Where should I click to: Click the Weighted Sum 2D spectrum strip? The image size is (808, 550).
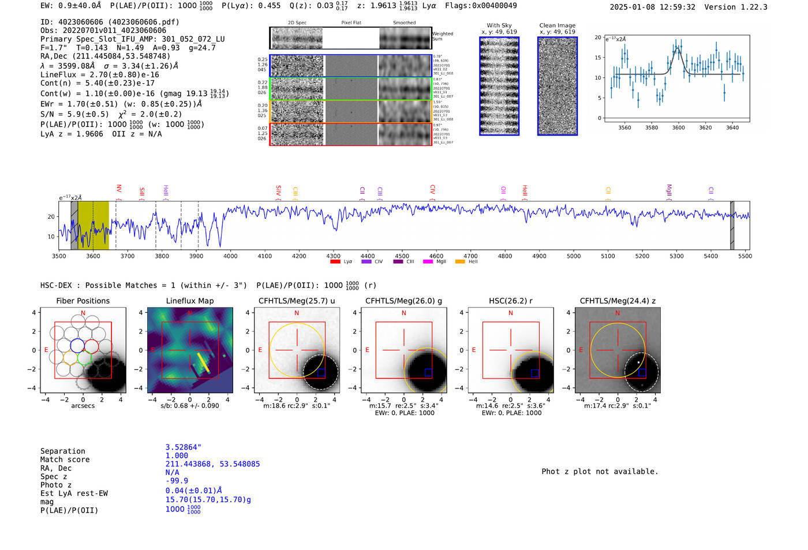pyautogui.click(x=350, y=38)
